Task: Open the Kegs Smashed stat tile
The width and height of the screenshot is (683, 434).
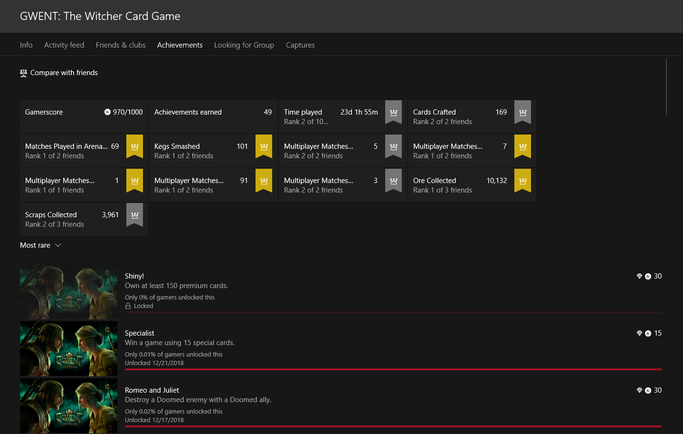Action: click(x=213, y=151)
